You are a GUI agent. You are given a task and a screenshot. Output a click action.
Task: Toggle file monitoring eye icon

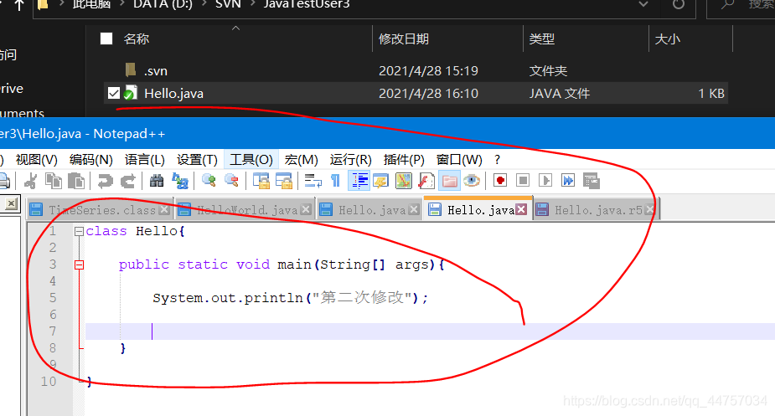pos(472,181)
